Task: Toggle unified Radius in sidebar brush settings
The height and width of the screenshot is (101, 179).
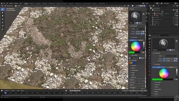Action: [x=143, y=32]
